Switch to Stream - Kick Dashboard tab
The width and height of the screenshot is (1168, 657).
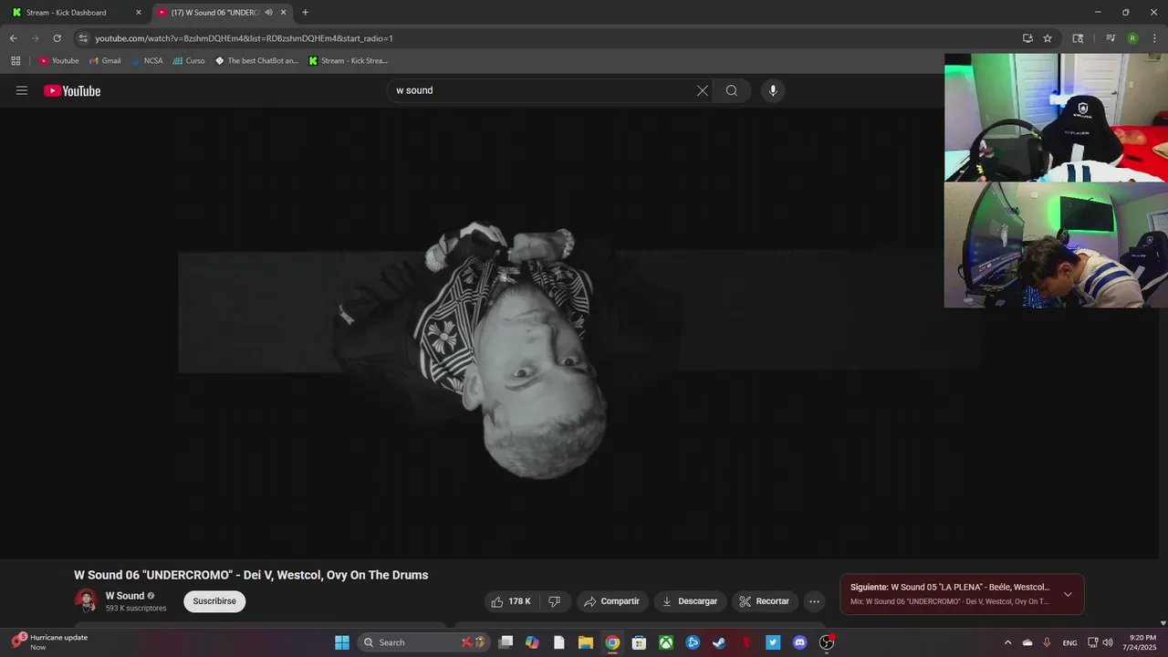pos(75,13)
